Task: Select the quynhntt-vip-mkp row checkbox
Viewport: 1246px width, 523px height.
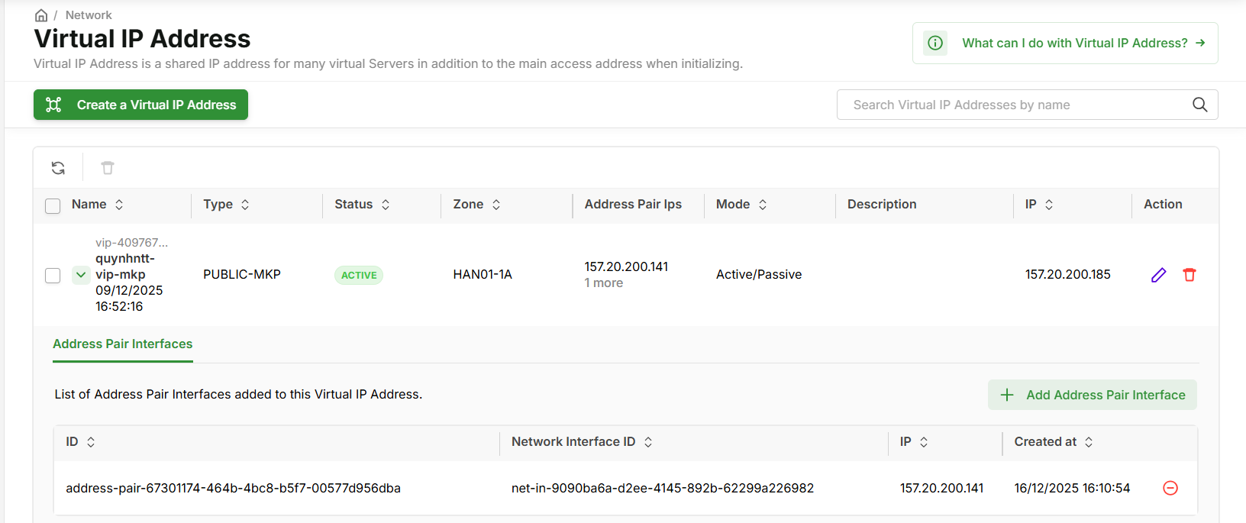Action: click(53, 276)
